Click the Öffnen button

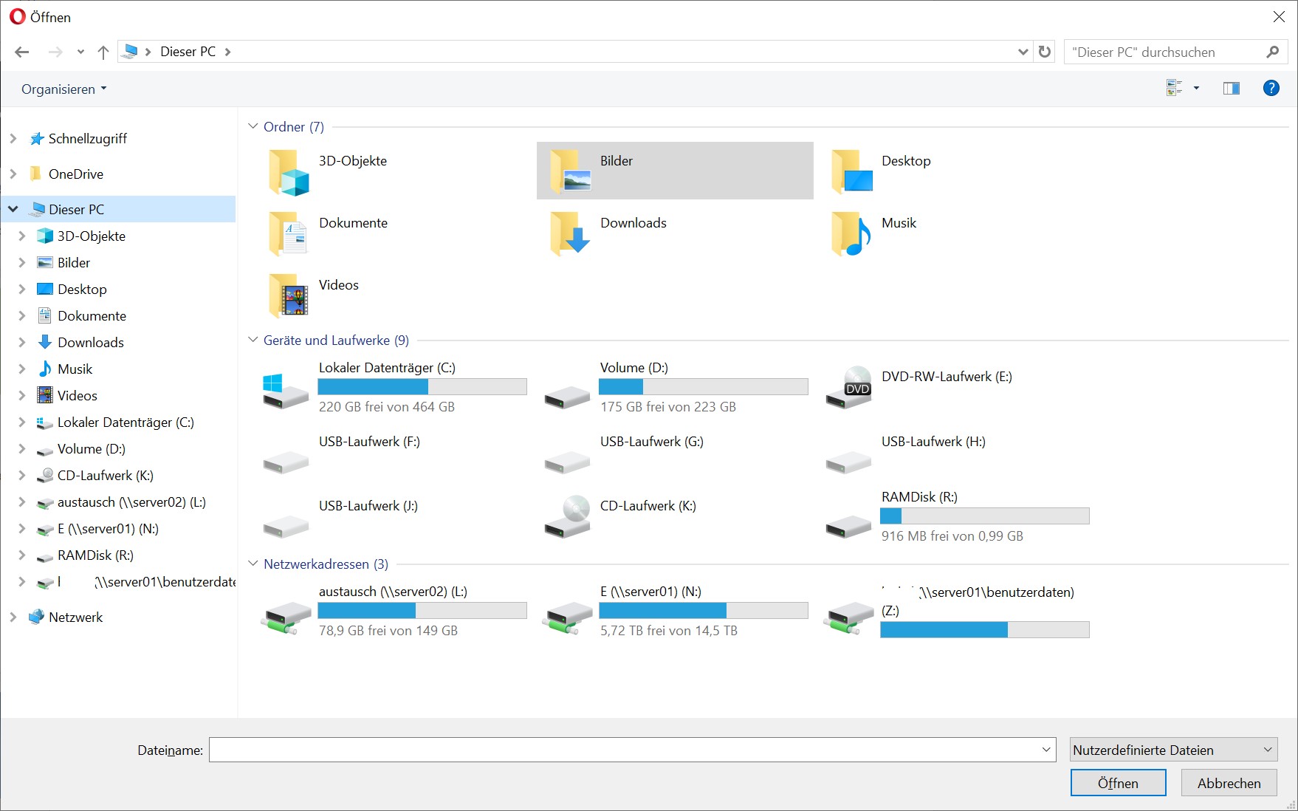coord(1118,783)
